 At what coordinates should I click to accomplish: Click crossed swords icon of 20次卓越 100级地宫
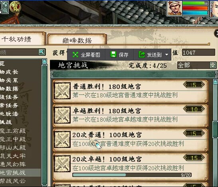(62, 164)
